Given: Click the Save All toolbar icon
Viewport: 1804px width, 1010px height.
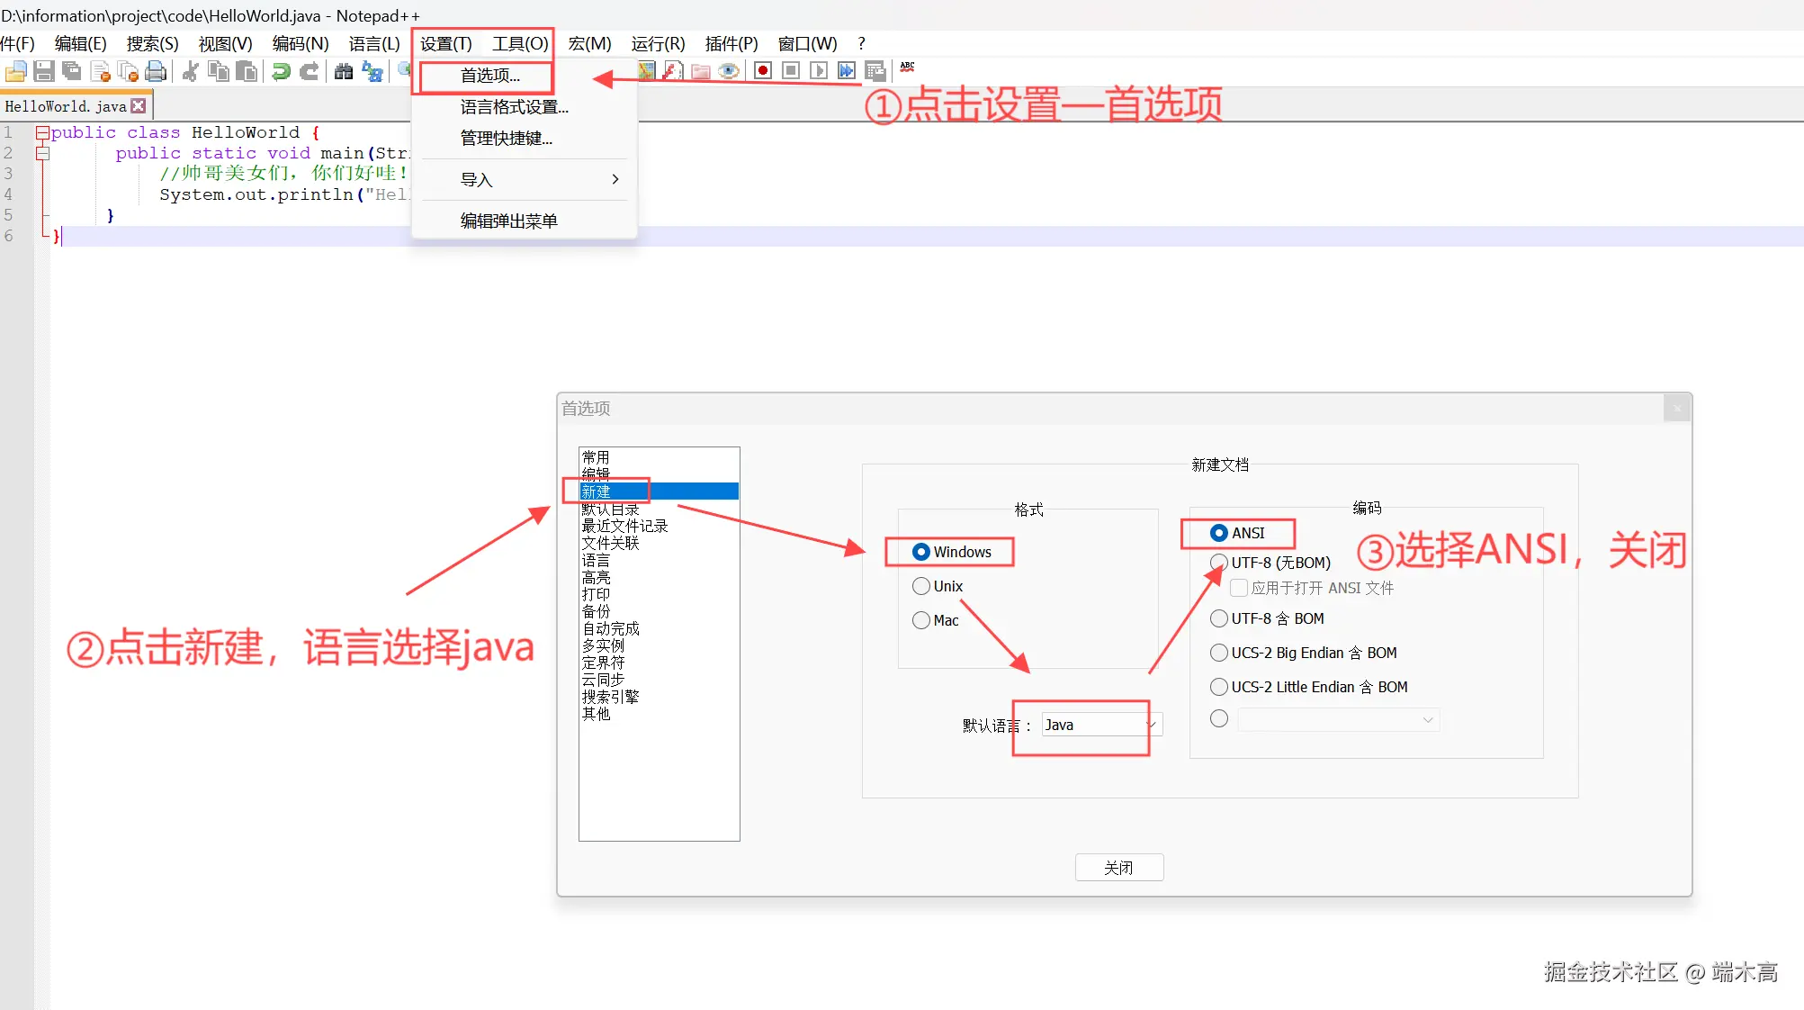Looking at the screenshot, I should (72, 71).
